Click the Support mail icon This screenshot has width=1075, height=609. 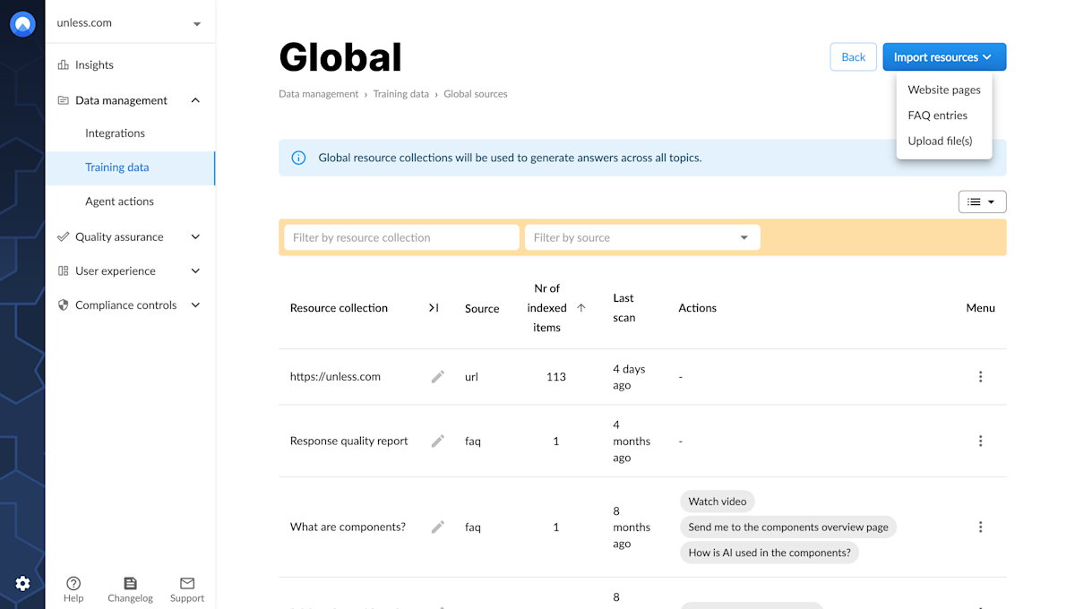point(187,584)
